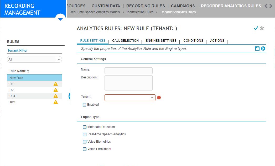
Task: Switch to the CALL SELECTION tab
Action: tap(125, 41)
